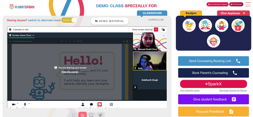Select Manaal Khalil (You) video tile
The image size is (253, 117).
150,42
